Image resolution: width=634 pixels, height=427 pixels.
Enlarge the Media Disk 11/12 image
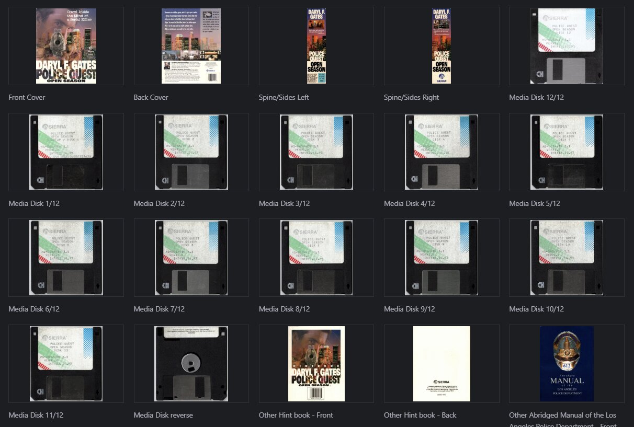click(66, 364)
